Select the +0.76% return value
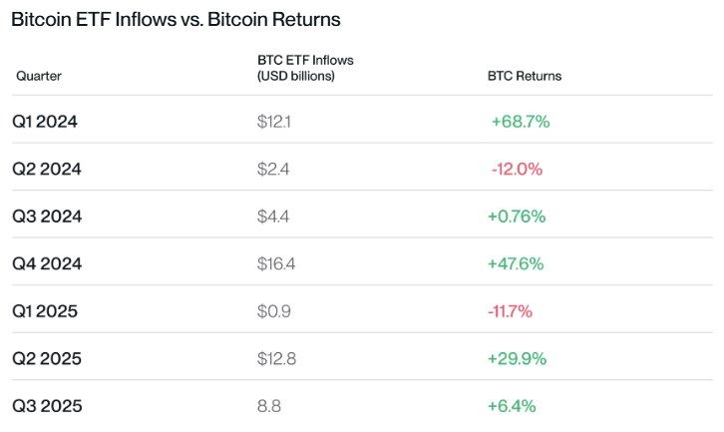This screenshot has width=724, height=432. 517,216
